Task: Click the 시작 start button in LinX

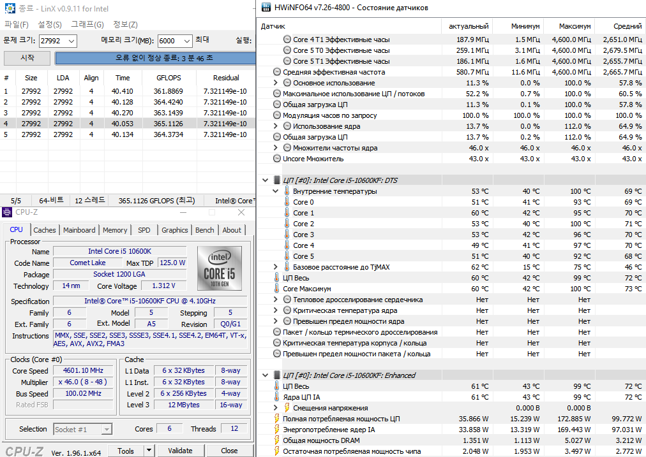Action: click(x=27, y=58)
